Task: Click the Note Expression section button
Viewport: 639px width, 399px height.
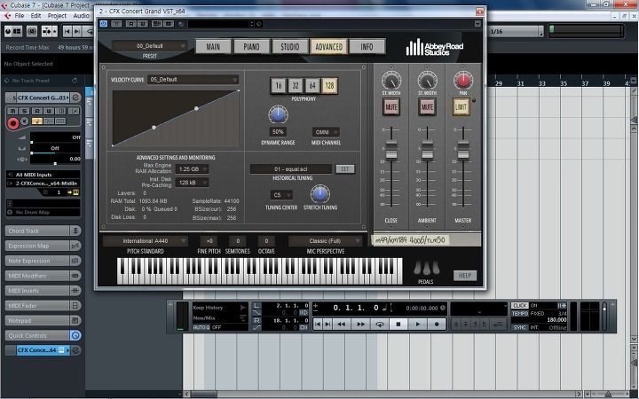Action: click(37, 261)
